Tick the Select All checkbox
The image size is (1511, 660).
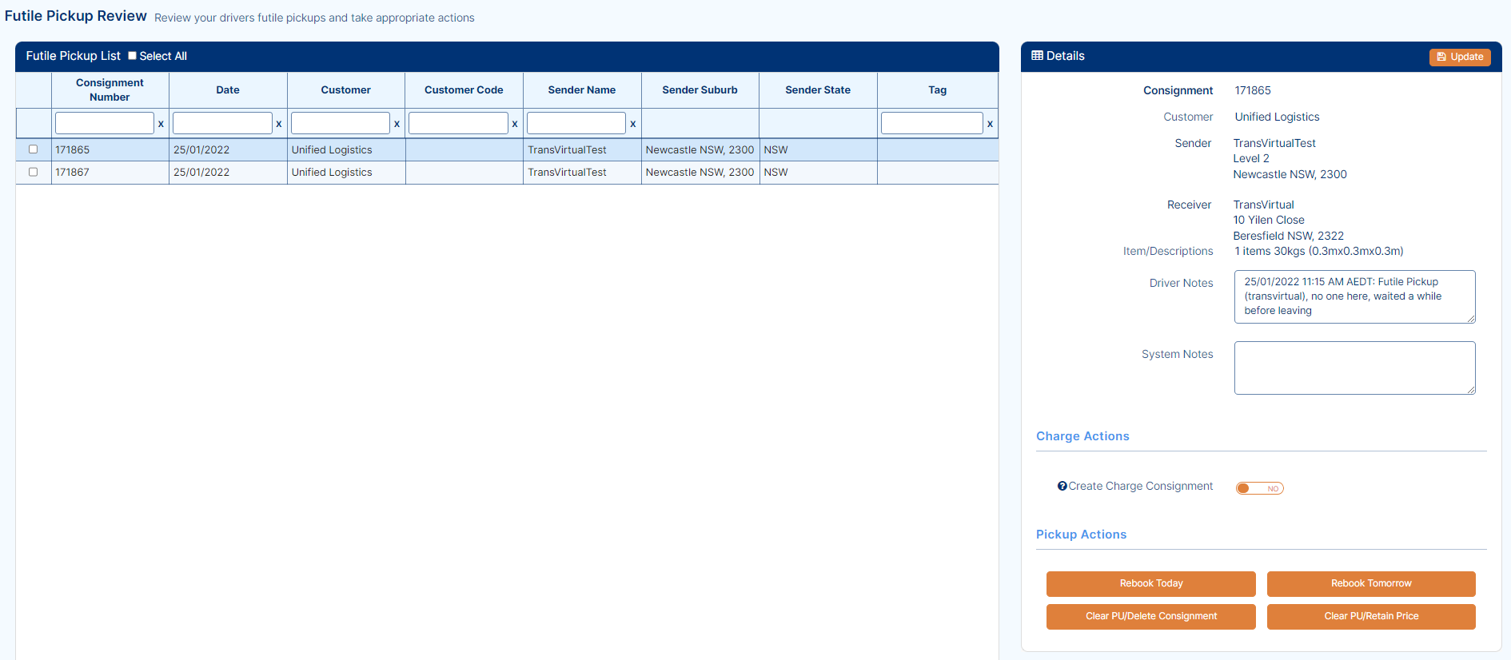pyautogui.click(x=133, y=56)
